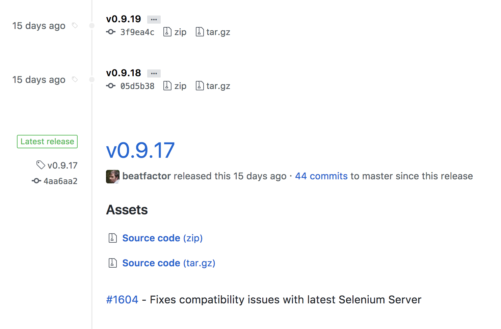Click the tar.gz file icon for v0.9.19
501x329 pixels.
tap(200, 32)
